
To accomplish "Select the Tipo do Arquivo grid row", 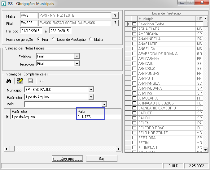I will (63, 117).
